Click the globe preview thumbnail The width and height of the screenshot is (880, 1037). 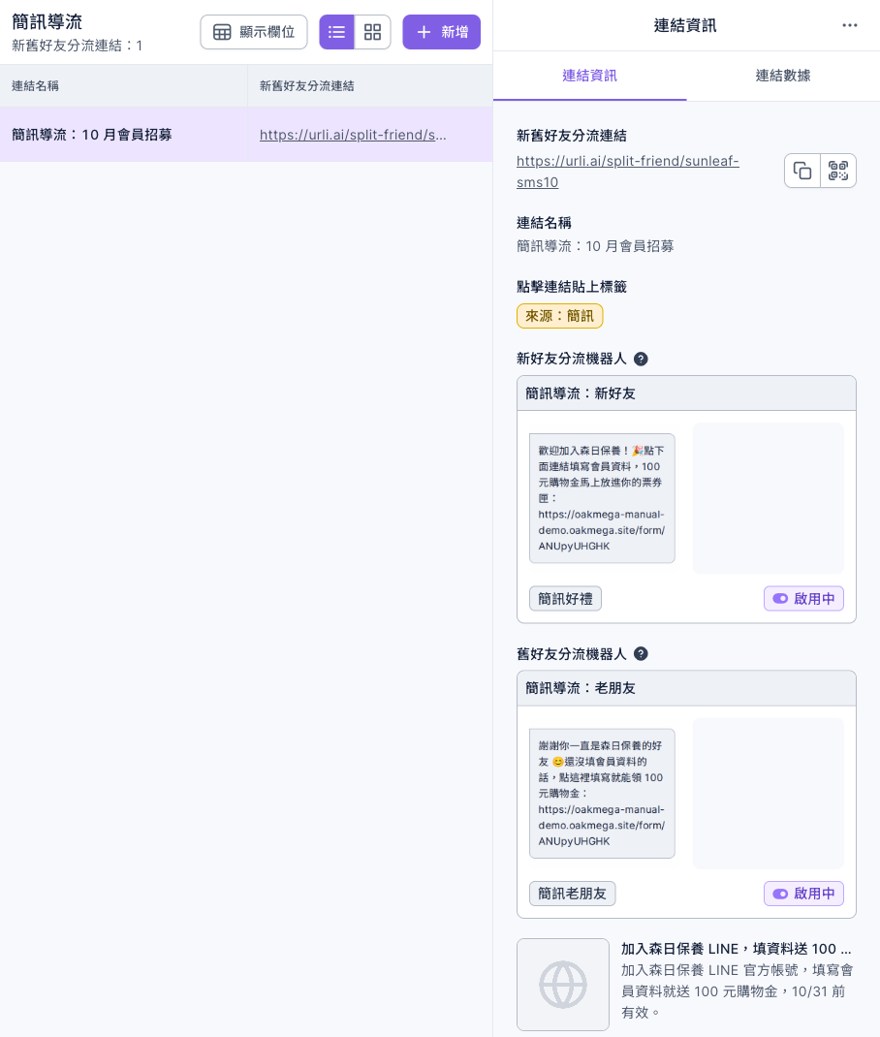click(x=563, y=984)
